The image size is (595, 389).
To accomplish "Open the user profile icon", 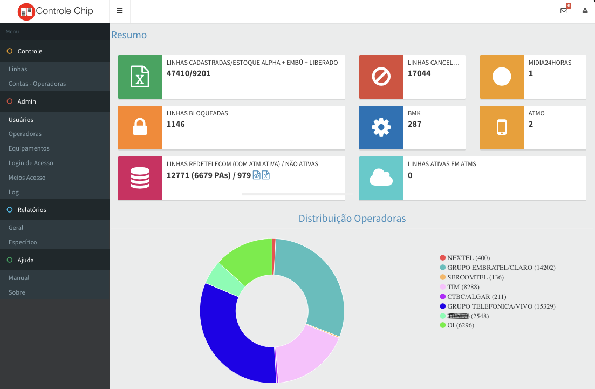I will coord(585,11).
